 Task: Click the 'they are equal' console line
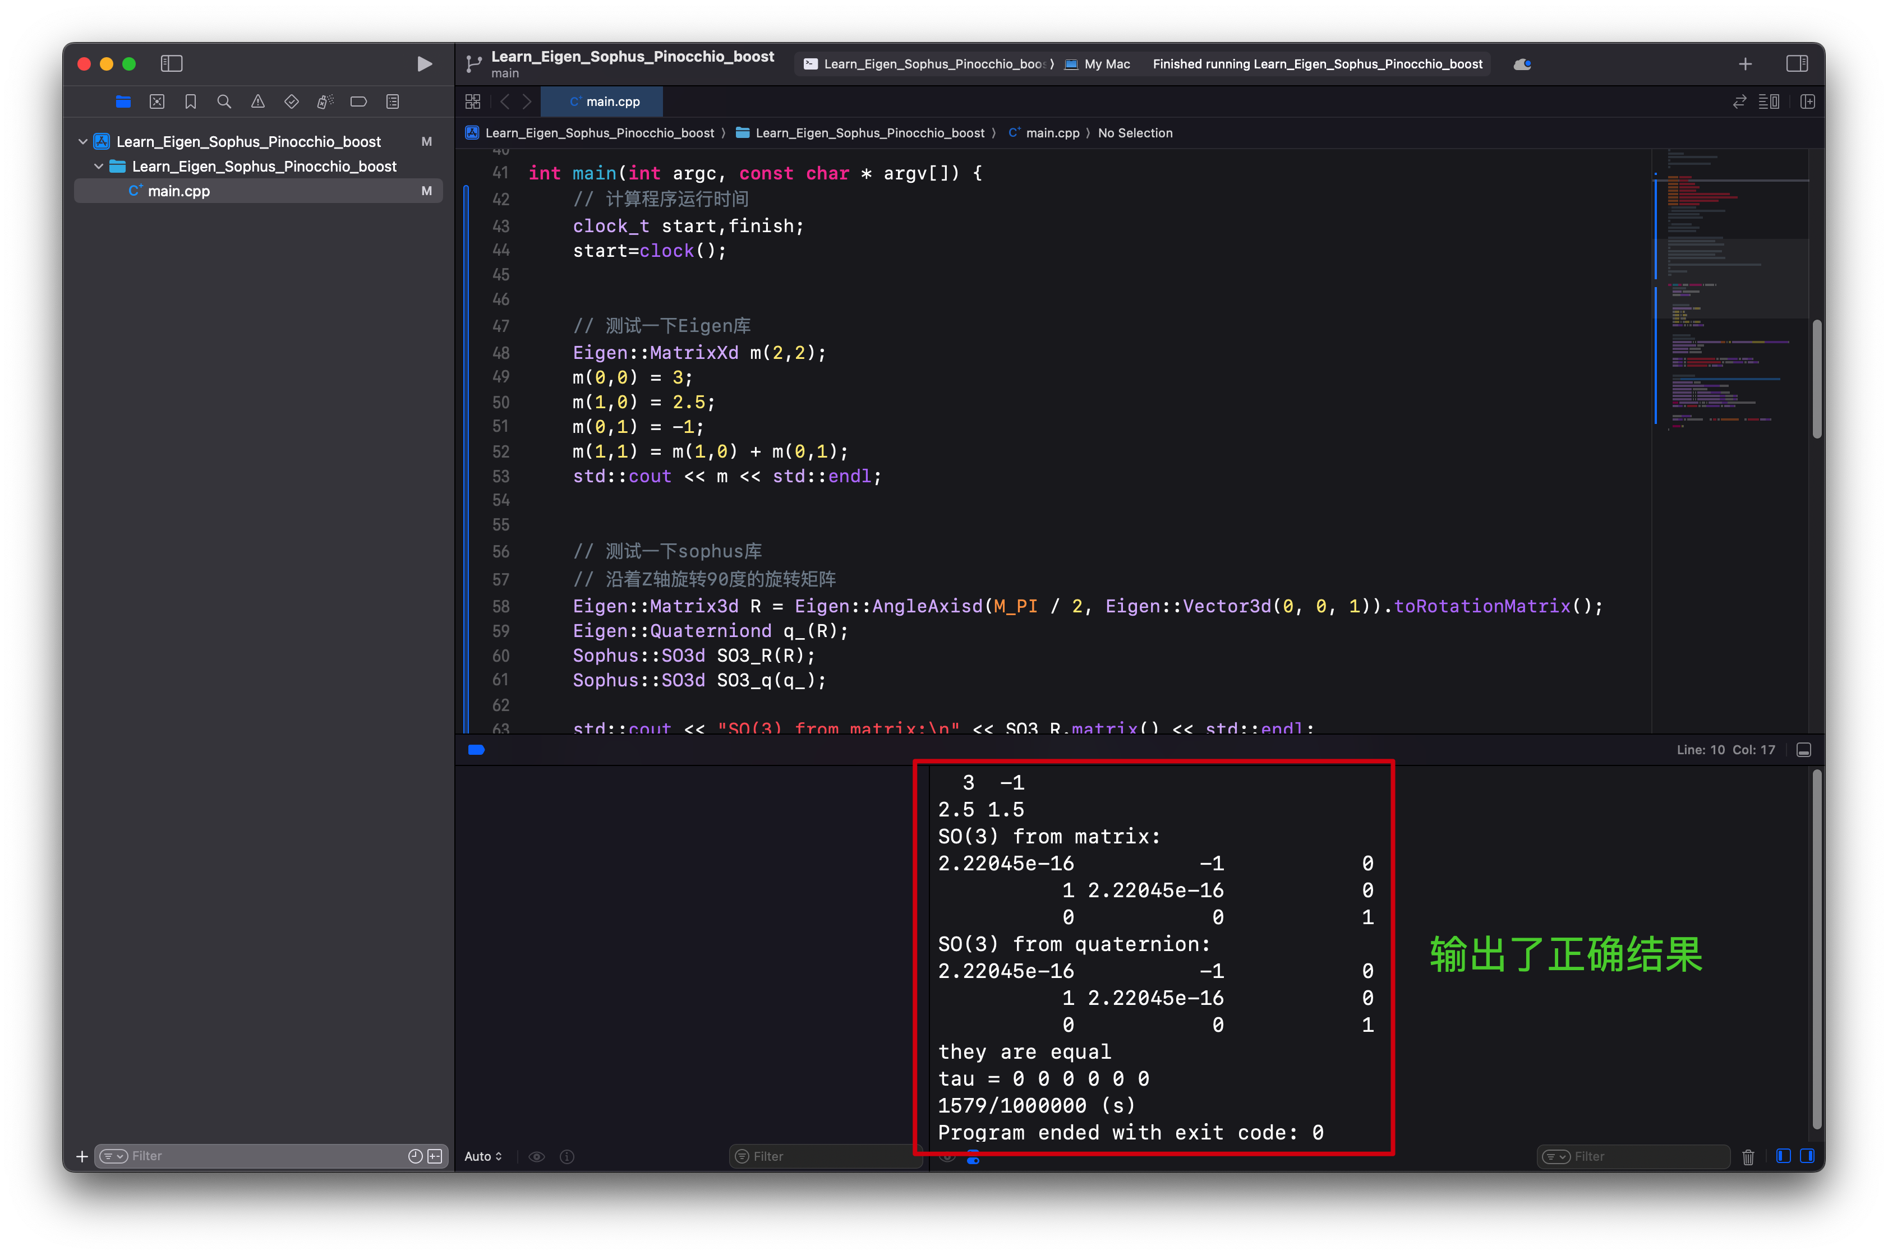click(x=1024, y=1051)
